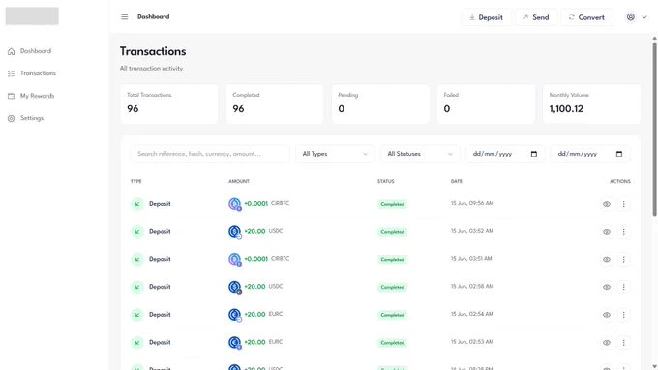Click calendar icon in second date field
The image size is (658, 370).
(x=619, y=154)
